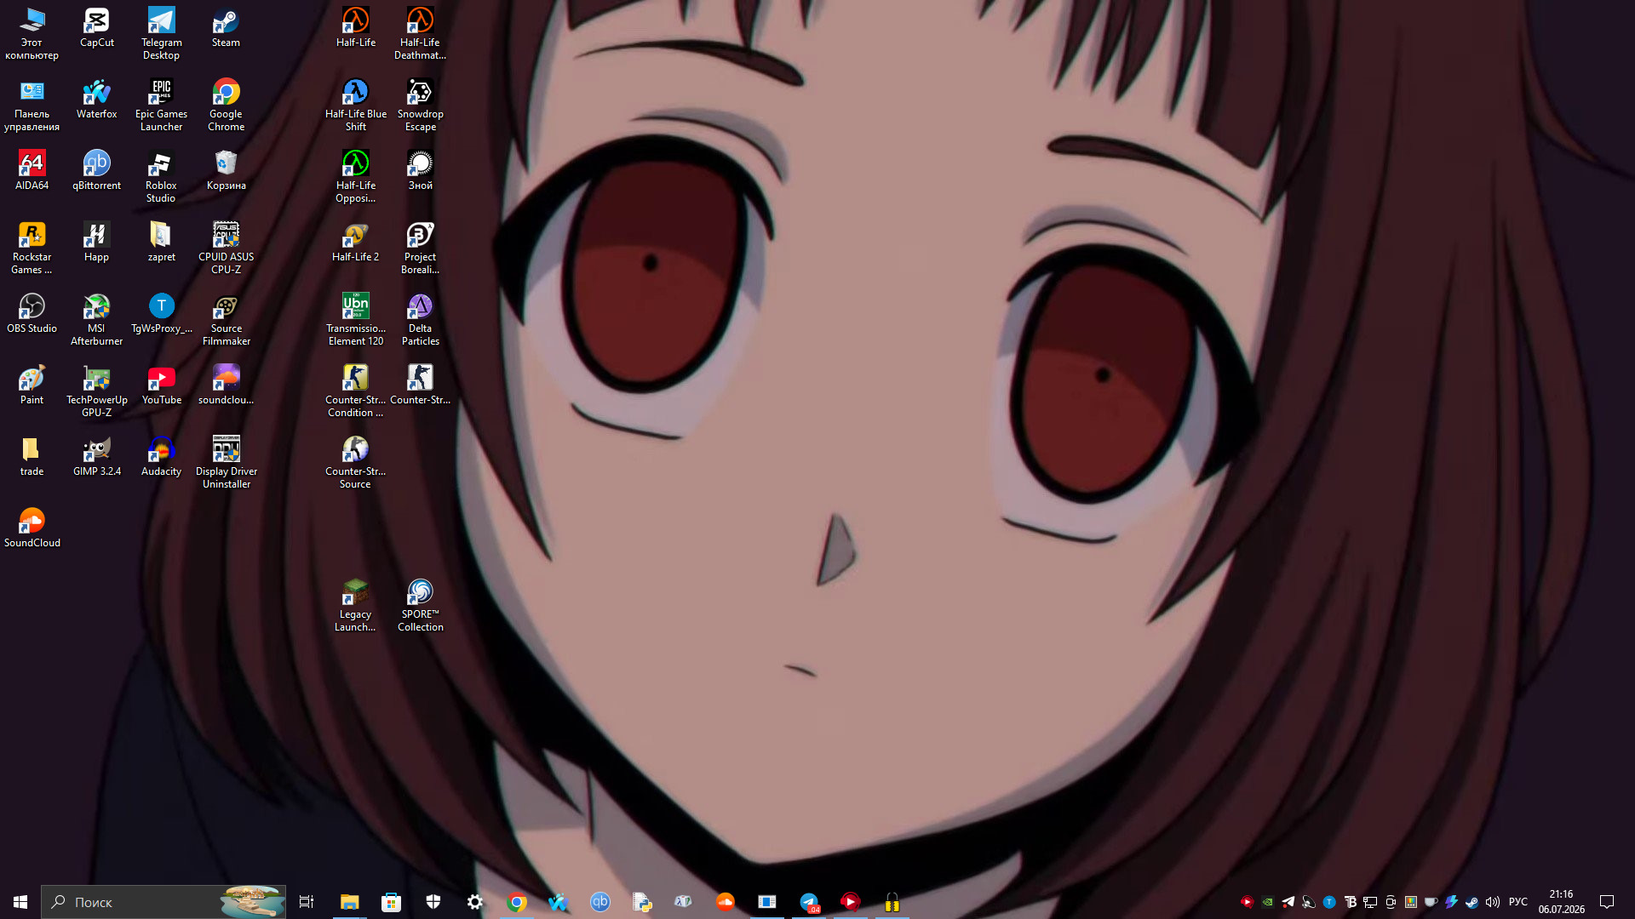Select the Epic Games Launcher icon
The height and width of the screenshot is (919, 1635).
coord(161,106)
